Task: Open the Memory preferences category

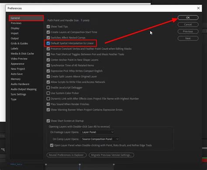Action: (x=16, y=79)
